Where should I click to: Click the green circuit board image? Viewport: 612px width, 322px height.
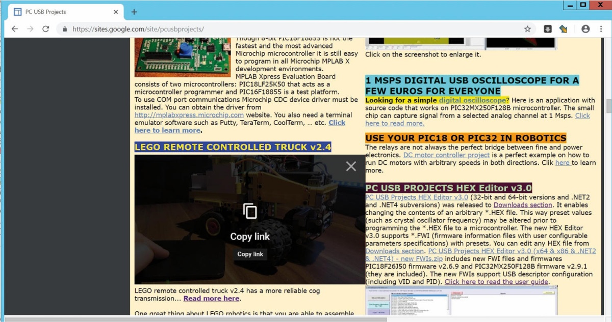pos(183,56)
